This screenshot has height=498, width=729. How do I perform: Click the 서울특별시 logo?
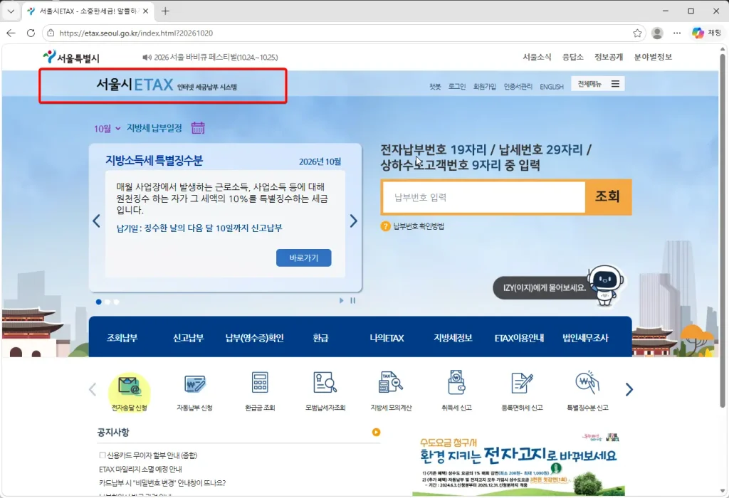[71, 57]
